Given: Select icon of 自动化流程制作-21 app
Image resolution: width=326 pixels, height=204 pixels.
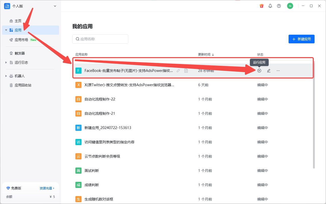Looking at the screenshot, I should 78,113.
